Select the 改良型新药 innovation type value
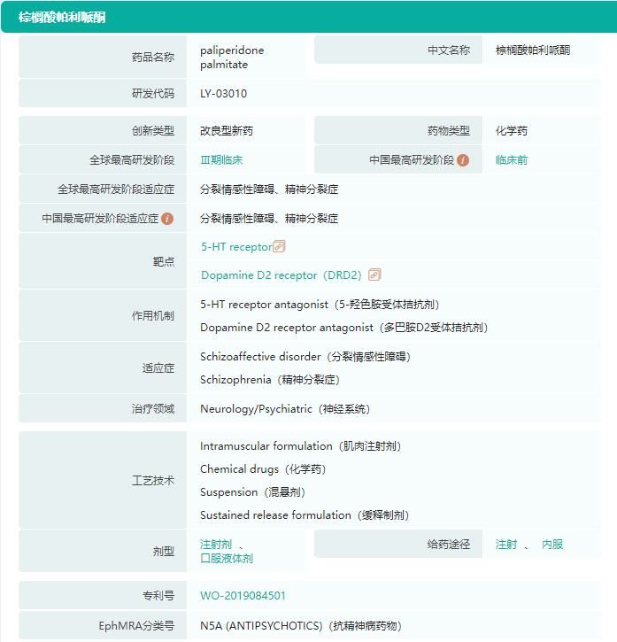Viewport: 617px width, 642px height. click(227, 131)
